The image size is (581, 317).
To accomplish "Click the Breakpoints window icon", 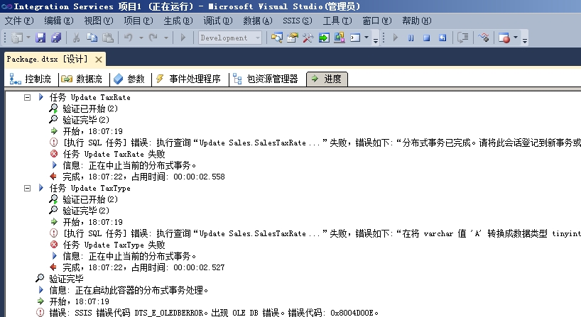I will click(x=504, y=38).
